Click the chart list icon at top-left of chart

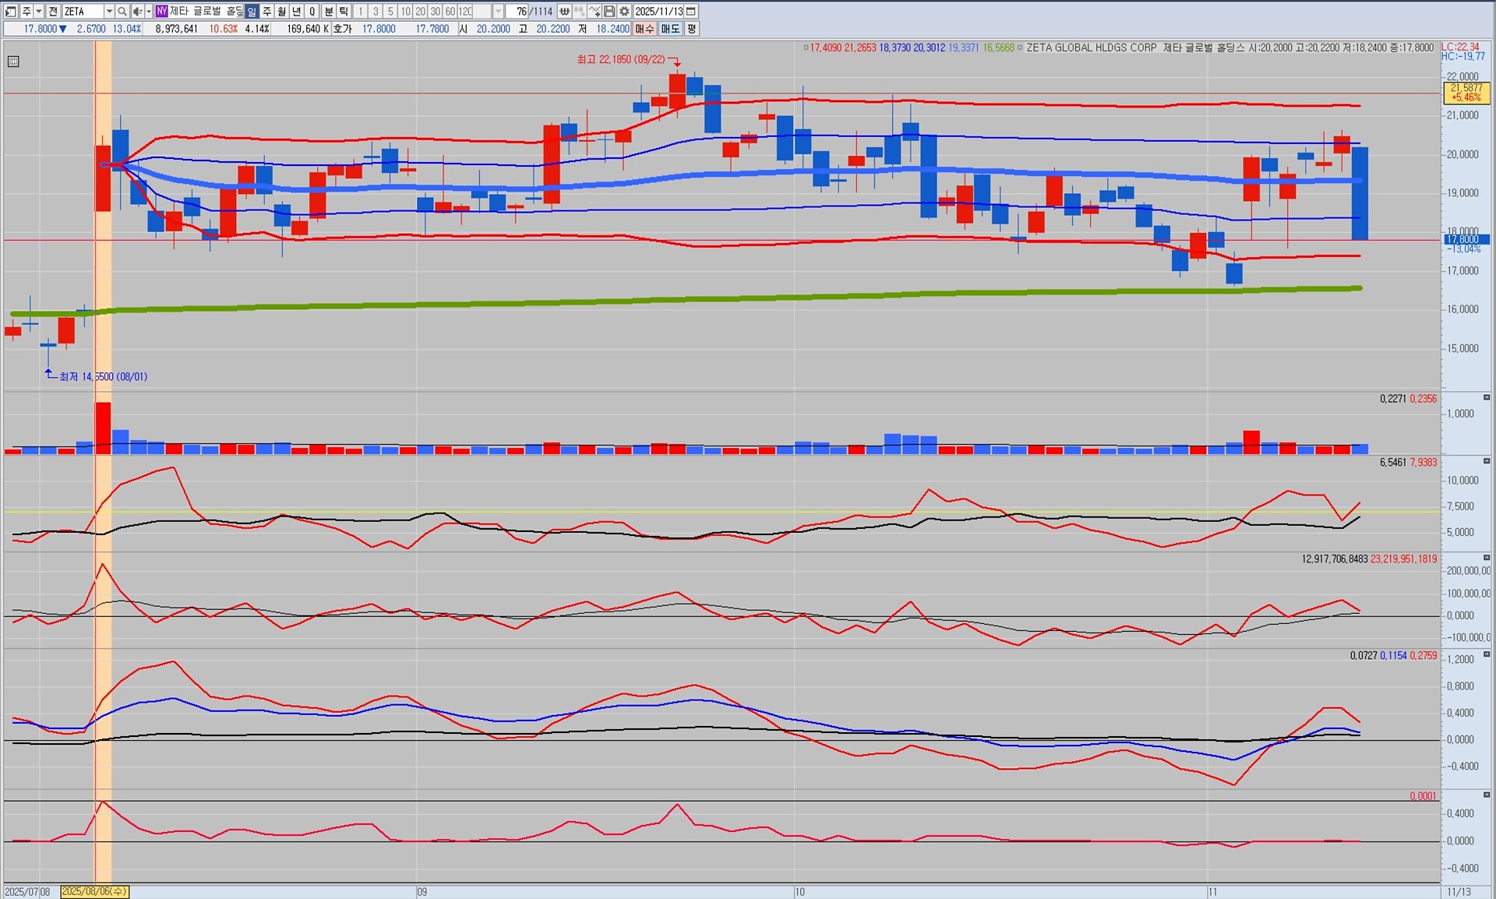click(x=13, y=62)
